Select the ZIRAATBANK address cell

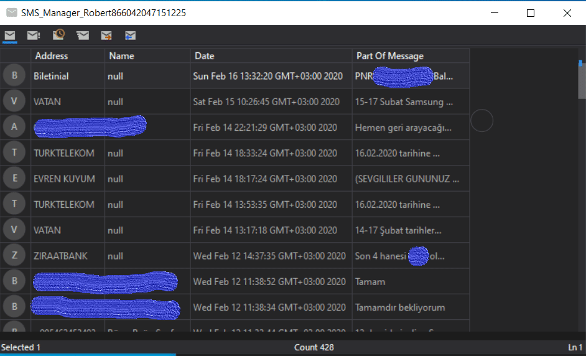click(68, 256)
